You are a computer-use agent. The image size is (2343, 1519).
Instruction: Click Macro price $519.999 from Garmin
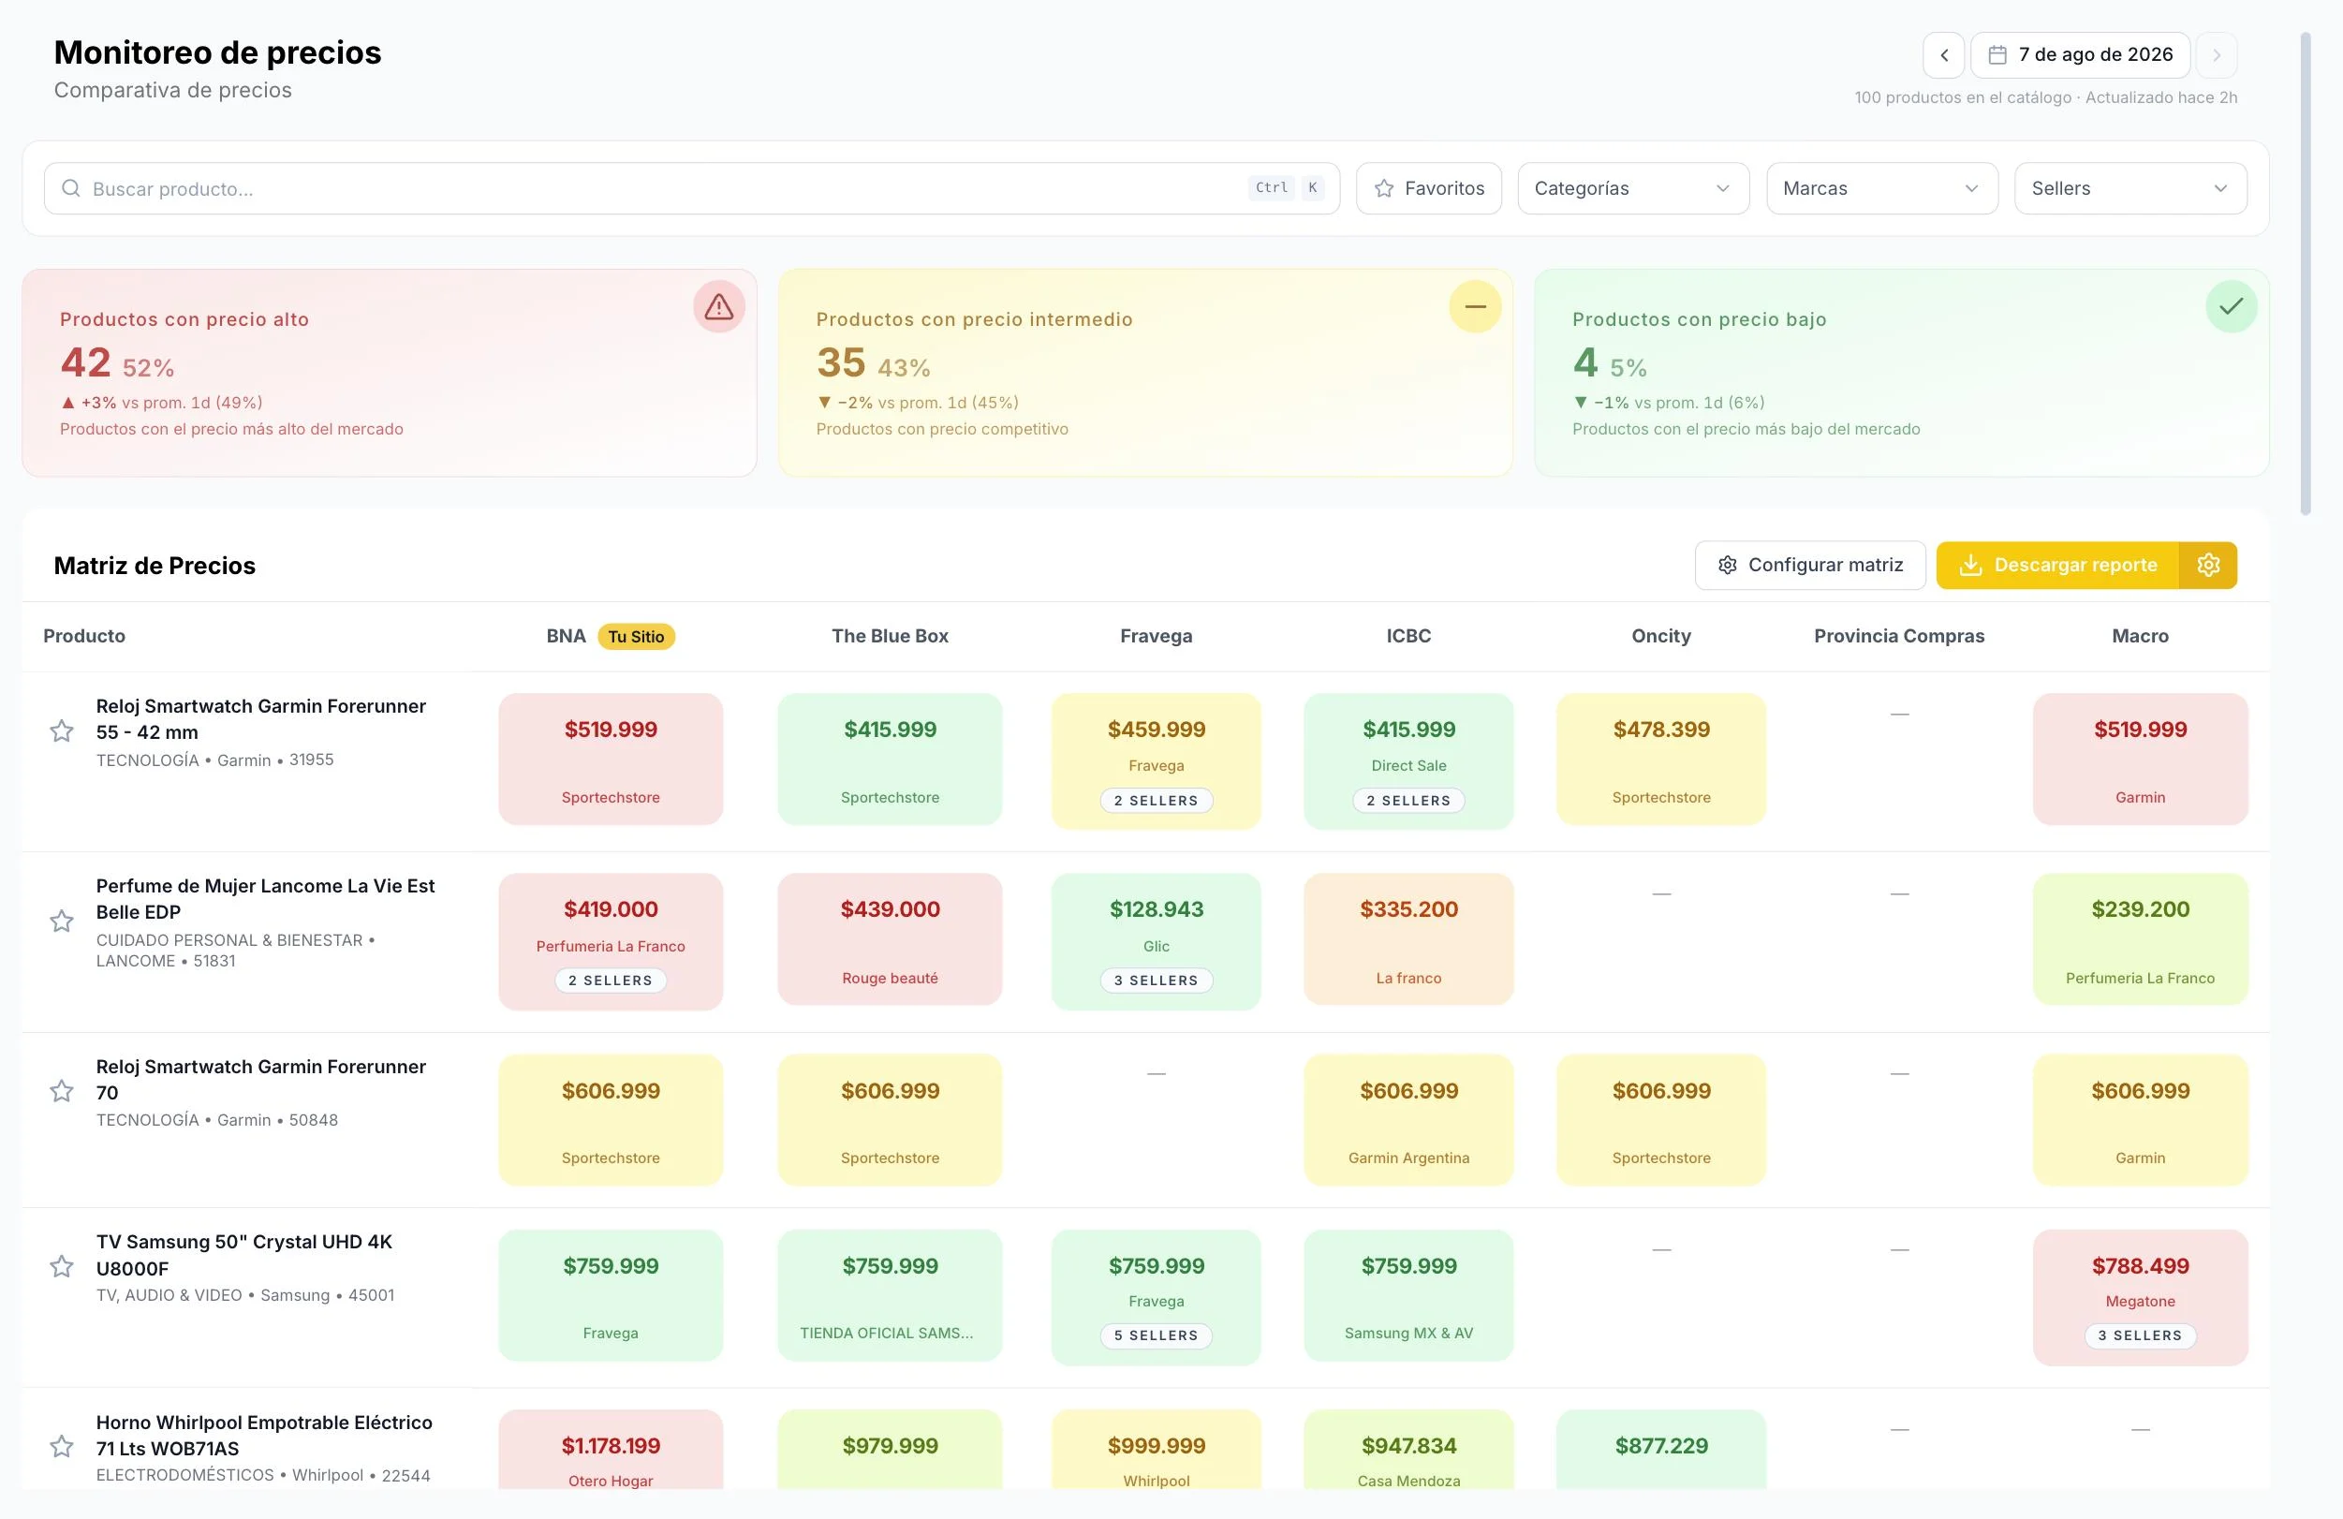pos(2140,759)
